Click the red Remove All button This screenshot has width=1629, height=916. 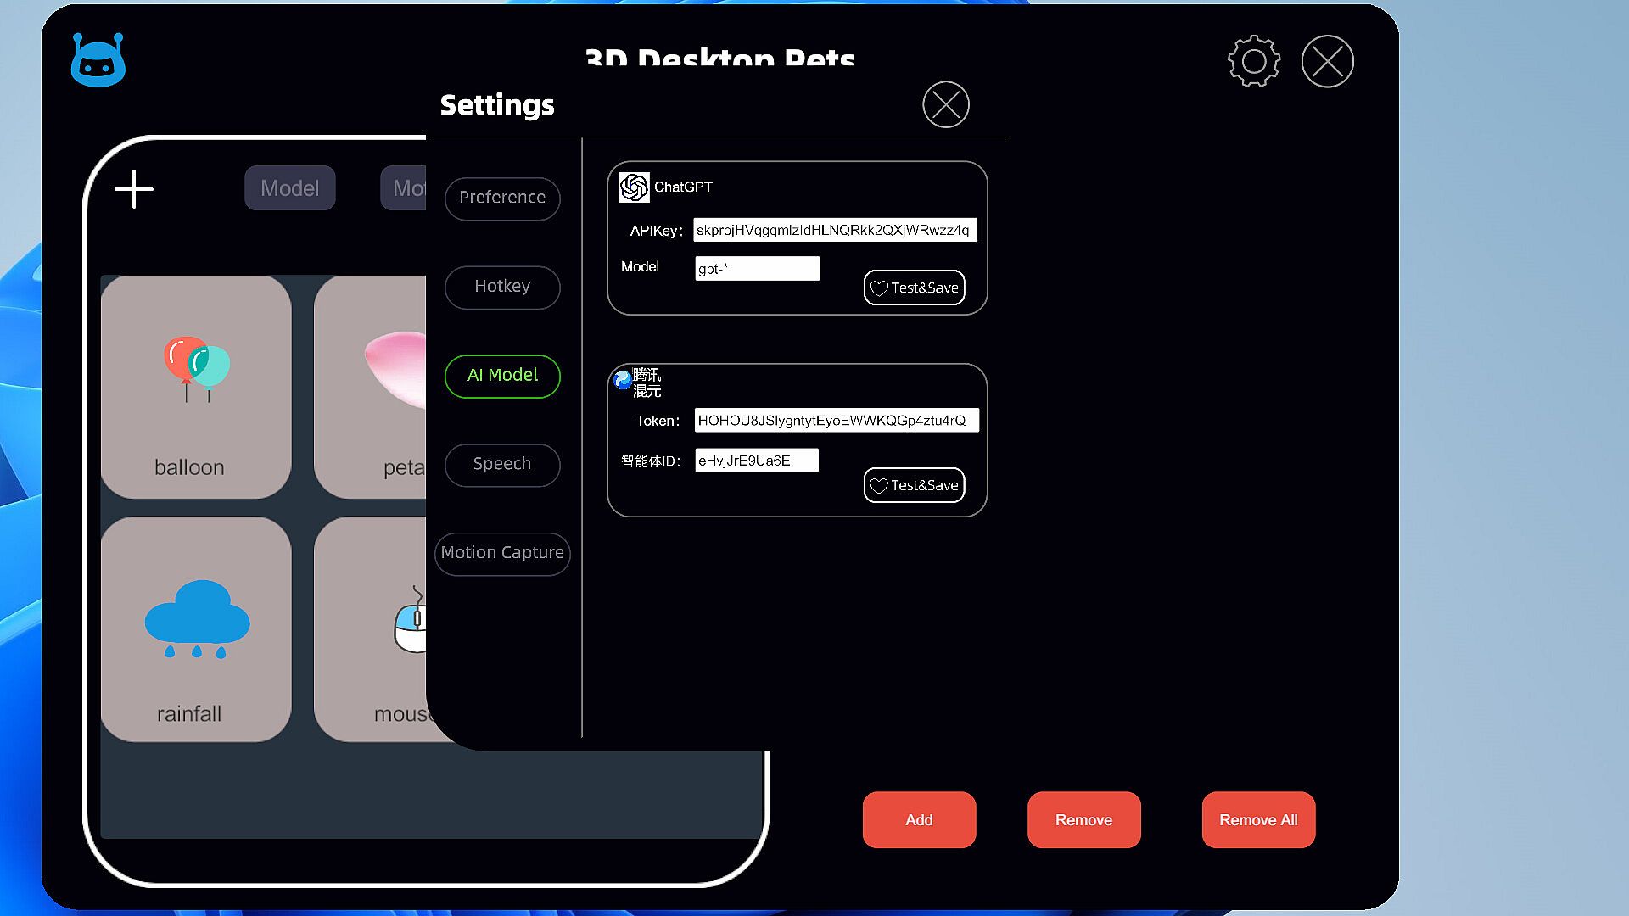pyautogui.click(x=1258, y=820)
